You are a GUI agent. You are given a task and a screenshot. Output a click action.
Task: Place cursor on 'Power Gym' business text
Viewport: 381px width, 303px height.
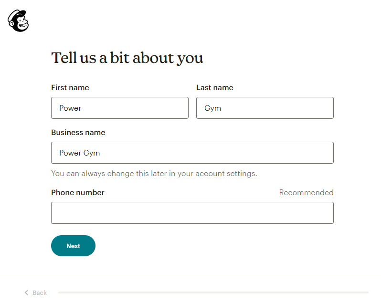point(79,153)
